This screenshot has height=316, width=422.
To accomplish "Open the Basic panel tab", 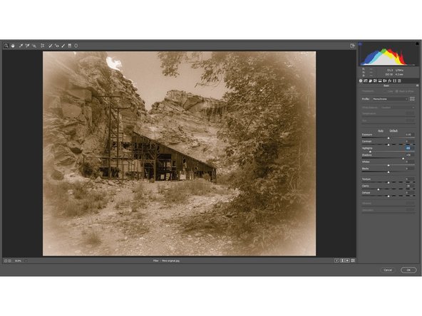I will (x=361, y=80).
